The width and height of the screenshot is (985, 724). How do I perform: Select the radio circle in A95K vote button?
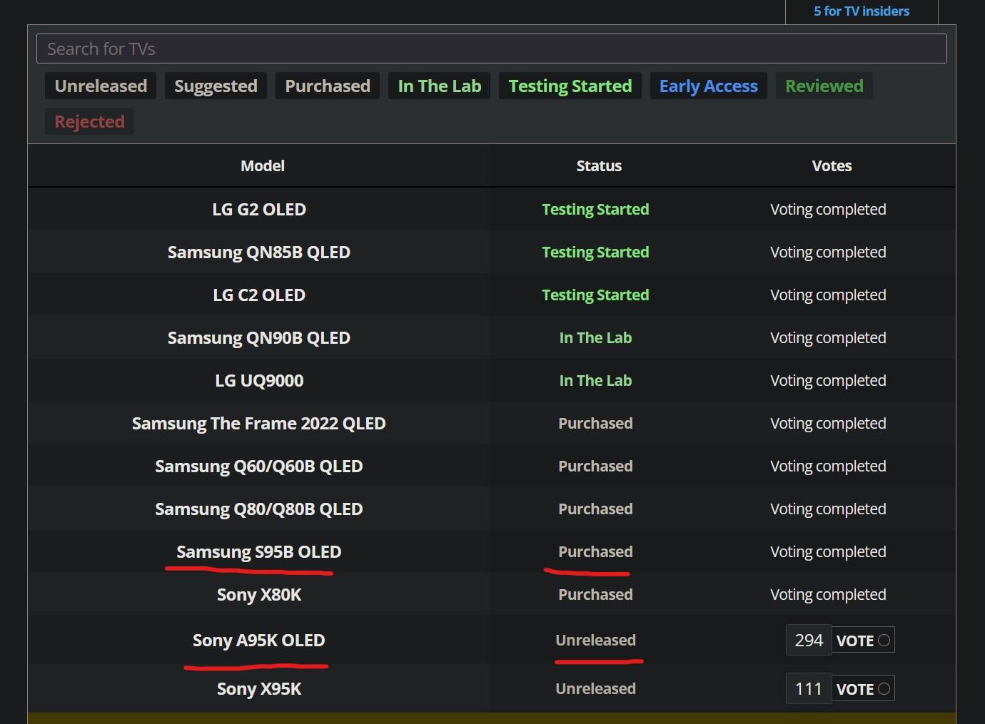pos(884,640)
